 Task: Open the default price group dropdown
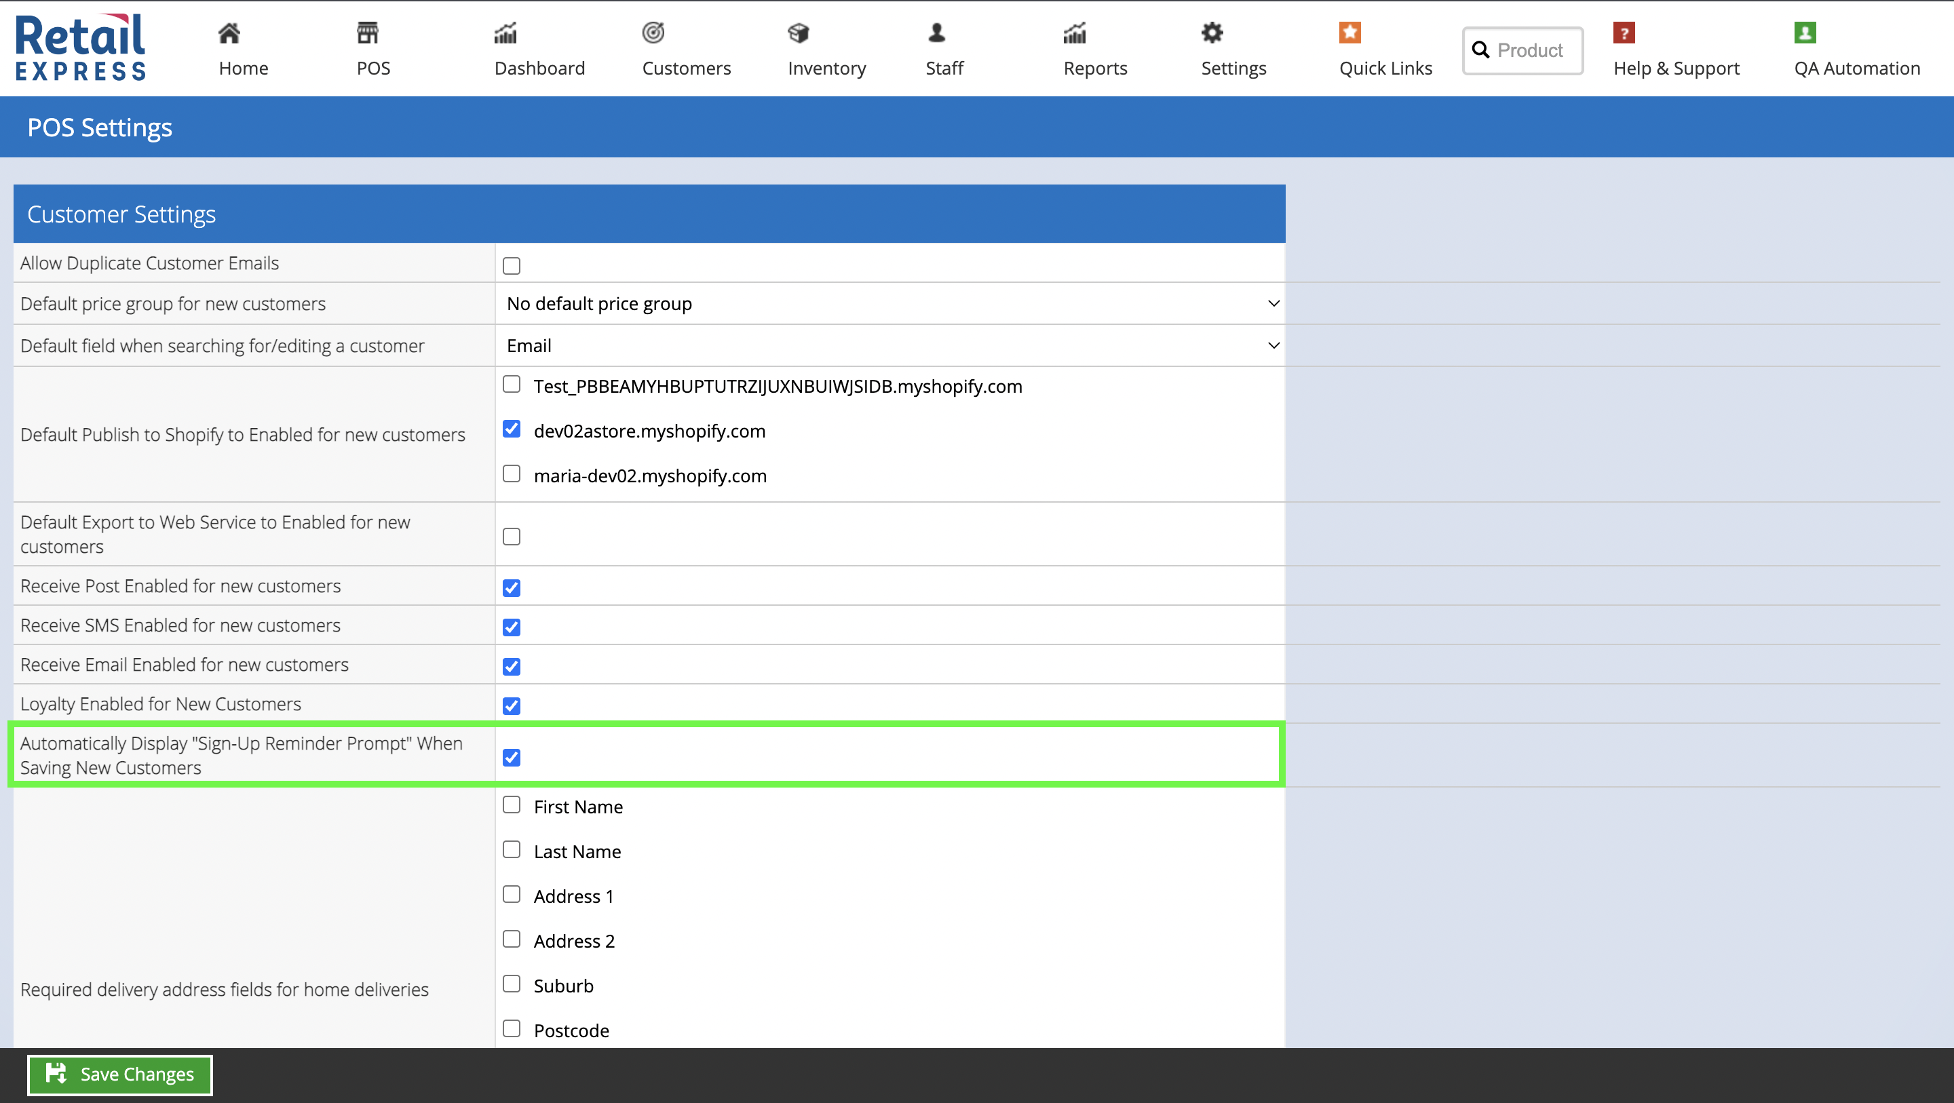coord(891,303)
